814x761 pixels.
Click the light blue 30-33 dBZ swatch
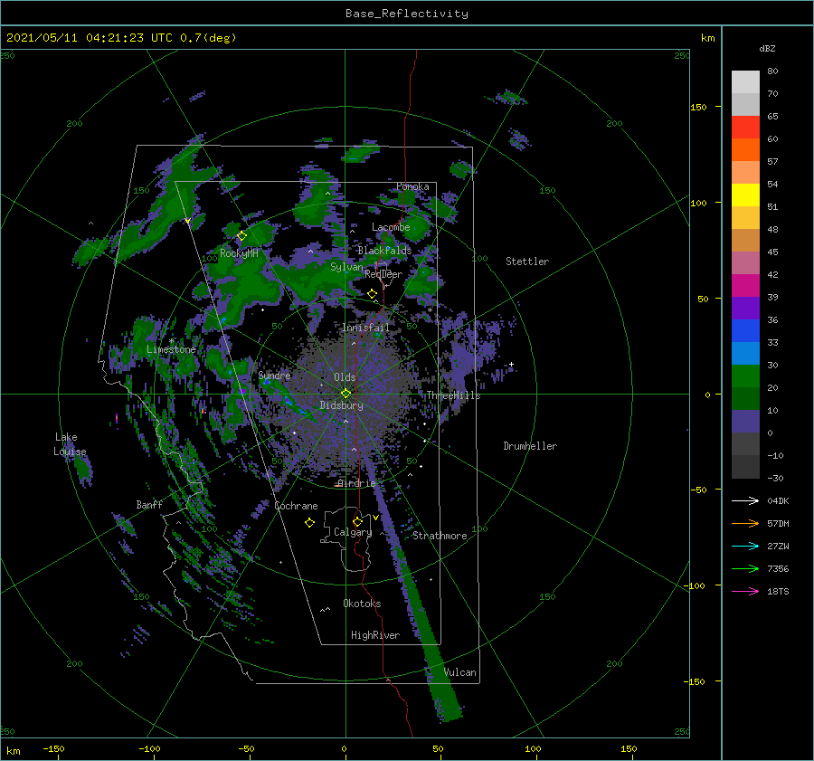point(745,354)
